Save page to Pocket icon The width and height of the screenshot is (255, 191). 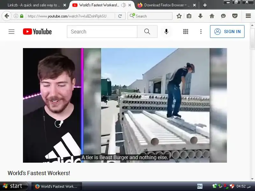point(235,16)
